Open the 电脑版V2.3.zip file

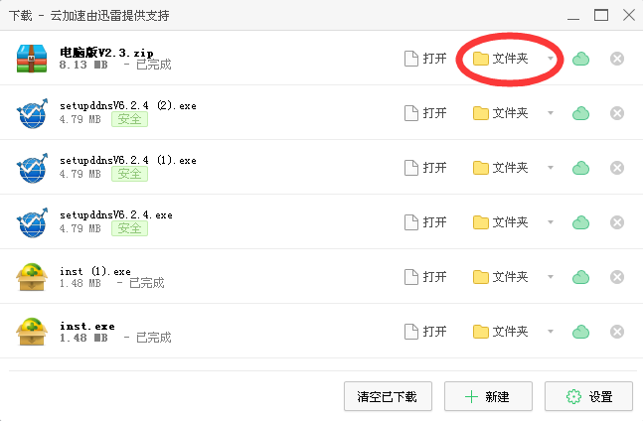click(x=425, y=59)
